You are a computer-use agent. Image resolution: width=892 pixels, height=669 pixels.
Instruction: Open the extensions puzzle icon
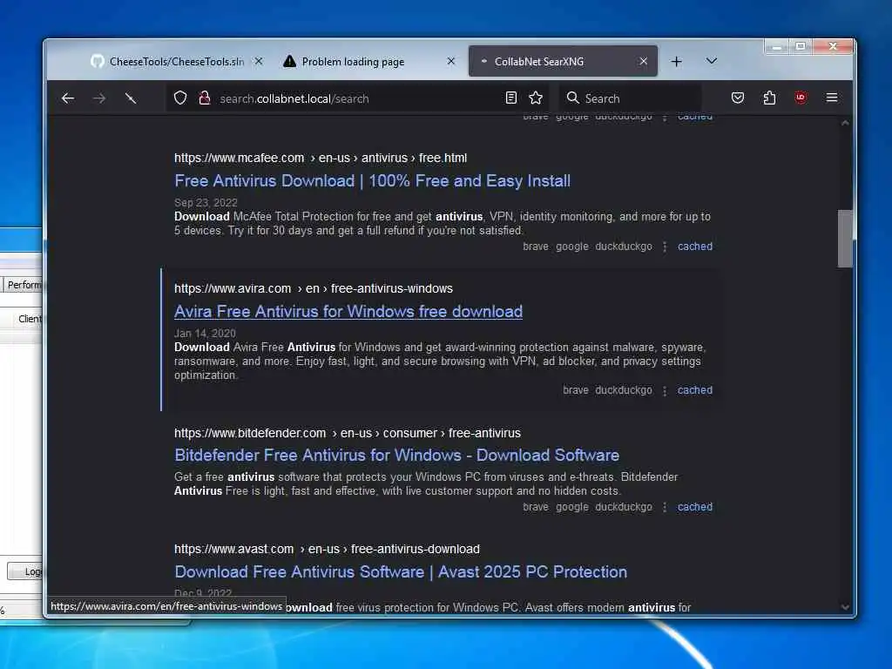769,98
